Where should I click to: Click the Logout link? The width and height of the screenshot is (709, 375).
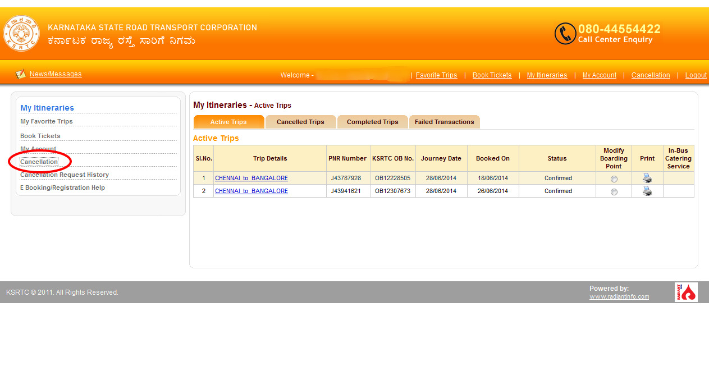click(x=696, y=75)
